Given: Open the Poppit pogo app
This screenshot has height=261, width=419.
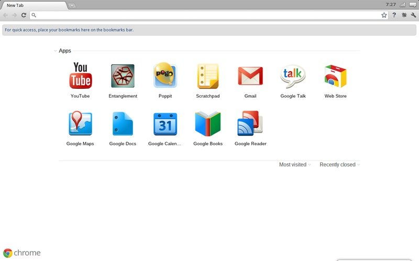Looking at the screenshot, I should 165,75.
